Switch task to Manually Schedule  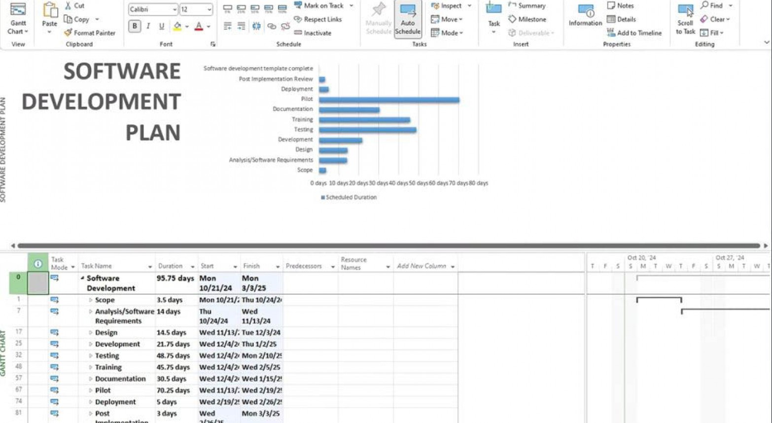[x=379, y=19]
